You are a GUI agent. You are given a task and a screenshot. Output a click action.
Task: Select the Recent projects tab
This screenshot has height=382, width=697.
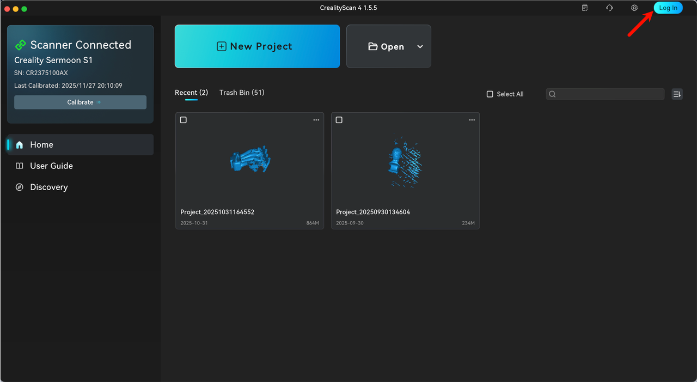pos(191,93)
